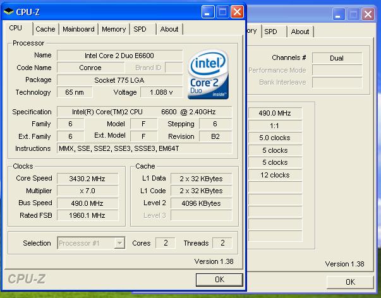
Task: Click OK in the front CPU-Z window
Action: (x=219, y=280)
